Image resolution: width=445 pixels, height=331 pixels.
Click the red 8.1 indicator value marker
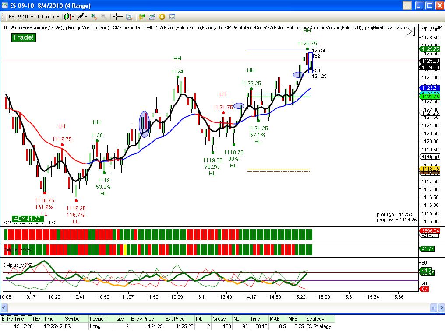[x=424, y=289]
